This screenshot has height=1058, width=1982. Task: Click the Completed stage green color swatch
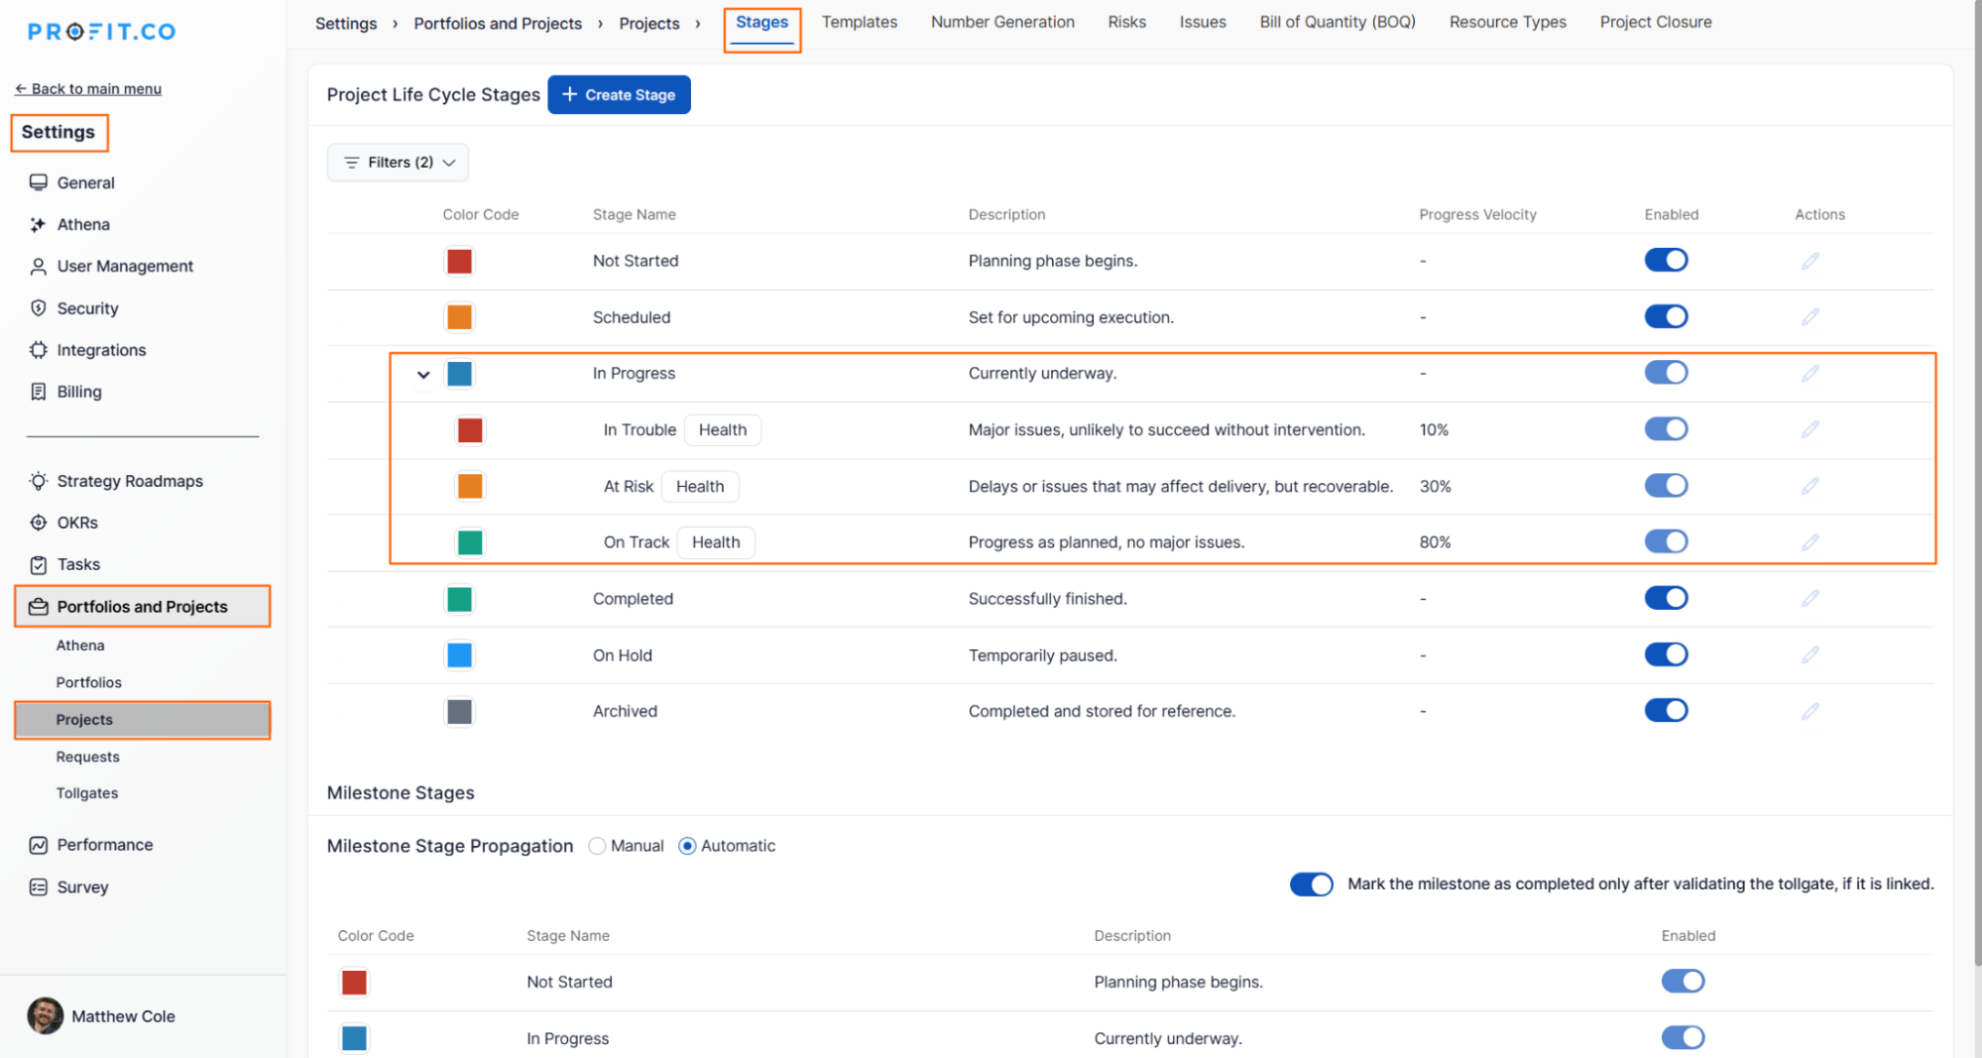459,599
